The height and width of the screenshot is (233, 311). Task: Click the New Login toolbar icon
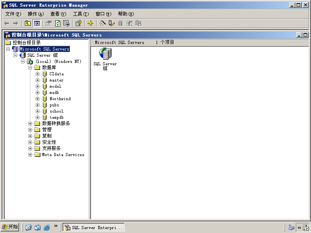pos(130,23)
